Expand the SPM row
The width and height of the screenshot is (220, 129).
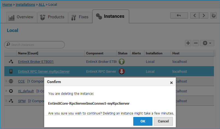[x=6, y=101]
